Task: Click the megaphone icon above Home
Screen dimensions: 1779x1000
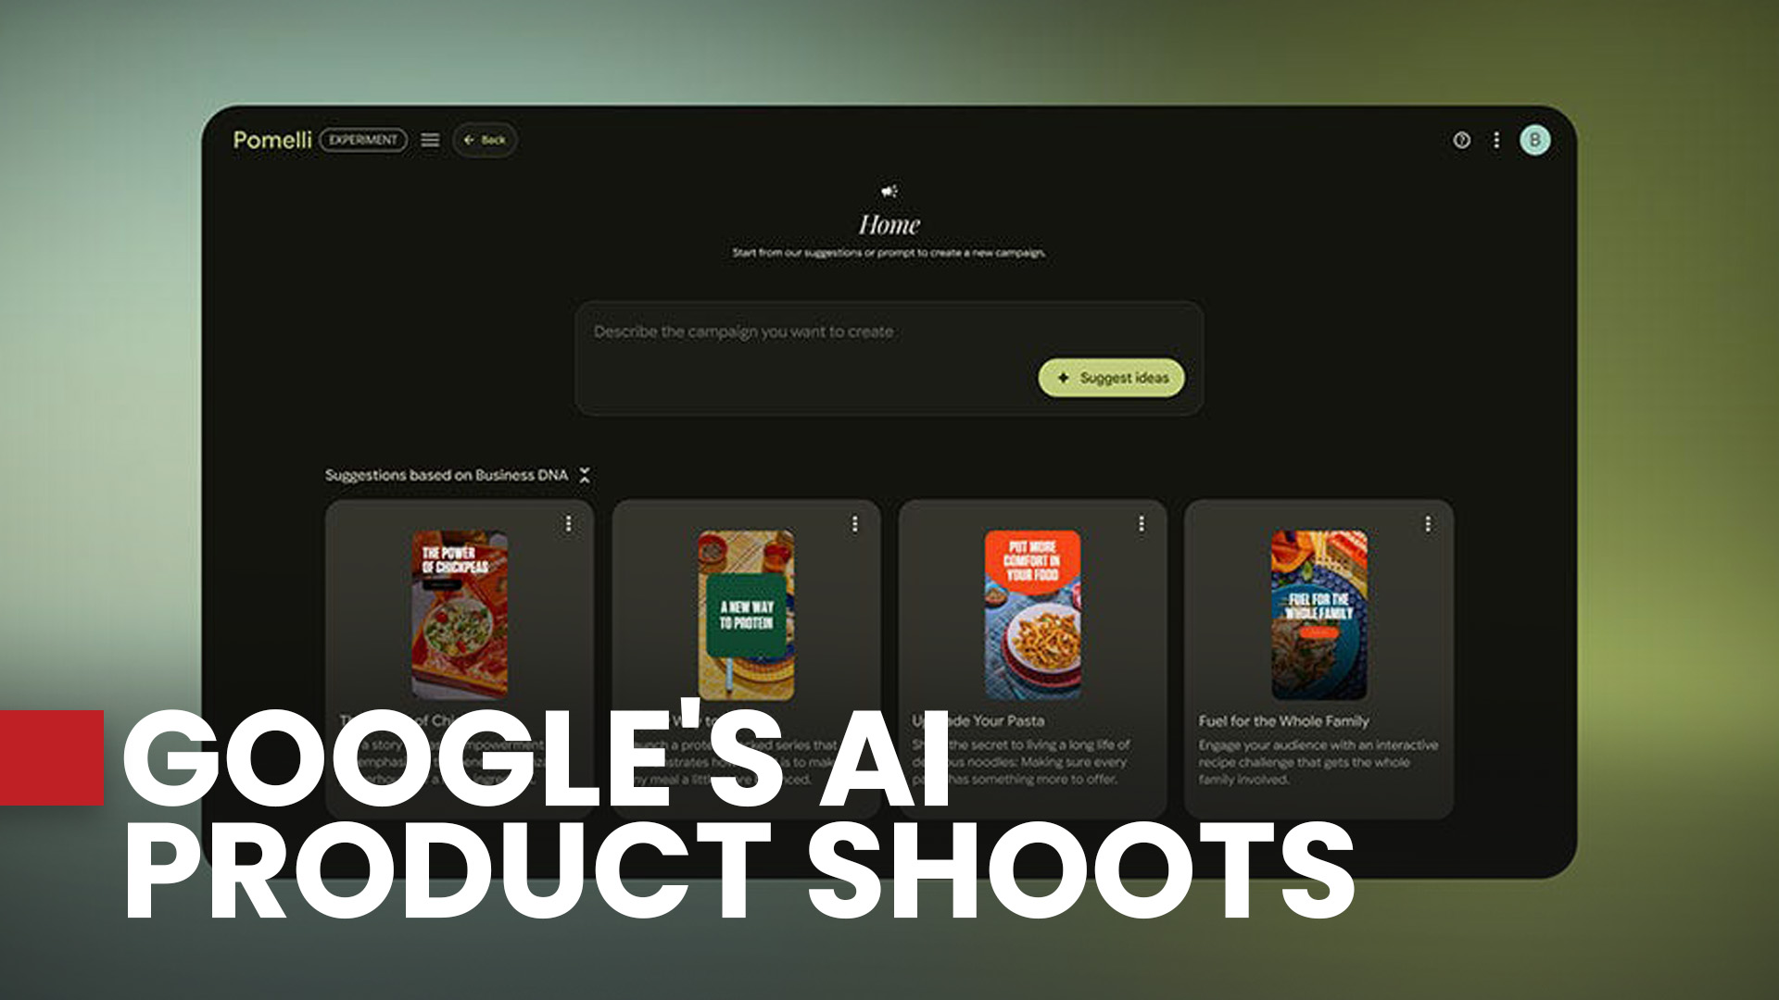Action: [889, 192]
